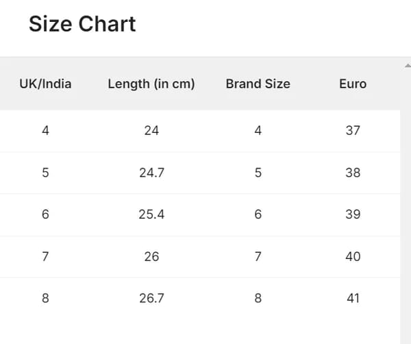
Task: Click UK/India size 6 cell
Action: coord(45,214)
